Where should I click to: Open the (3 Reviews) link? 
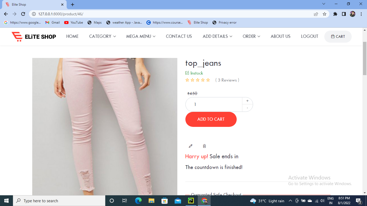click(227, 80)
